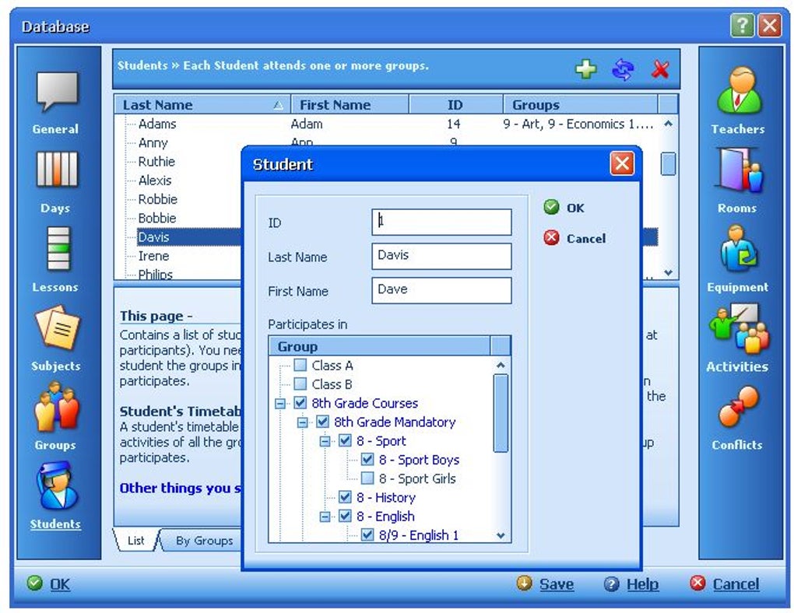Click the Group list scroll down arrow
This screenshot has width=794, height=613.
501,535
